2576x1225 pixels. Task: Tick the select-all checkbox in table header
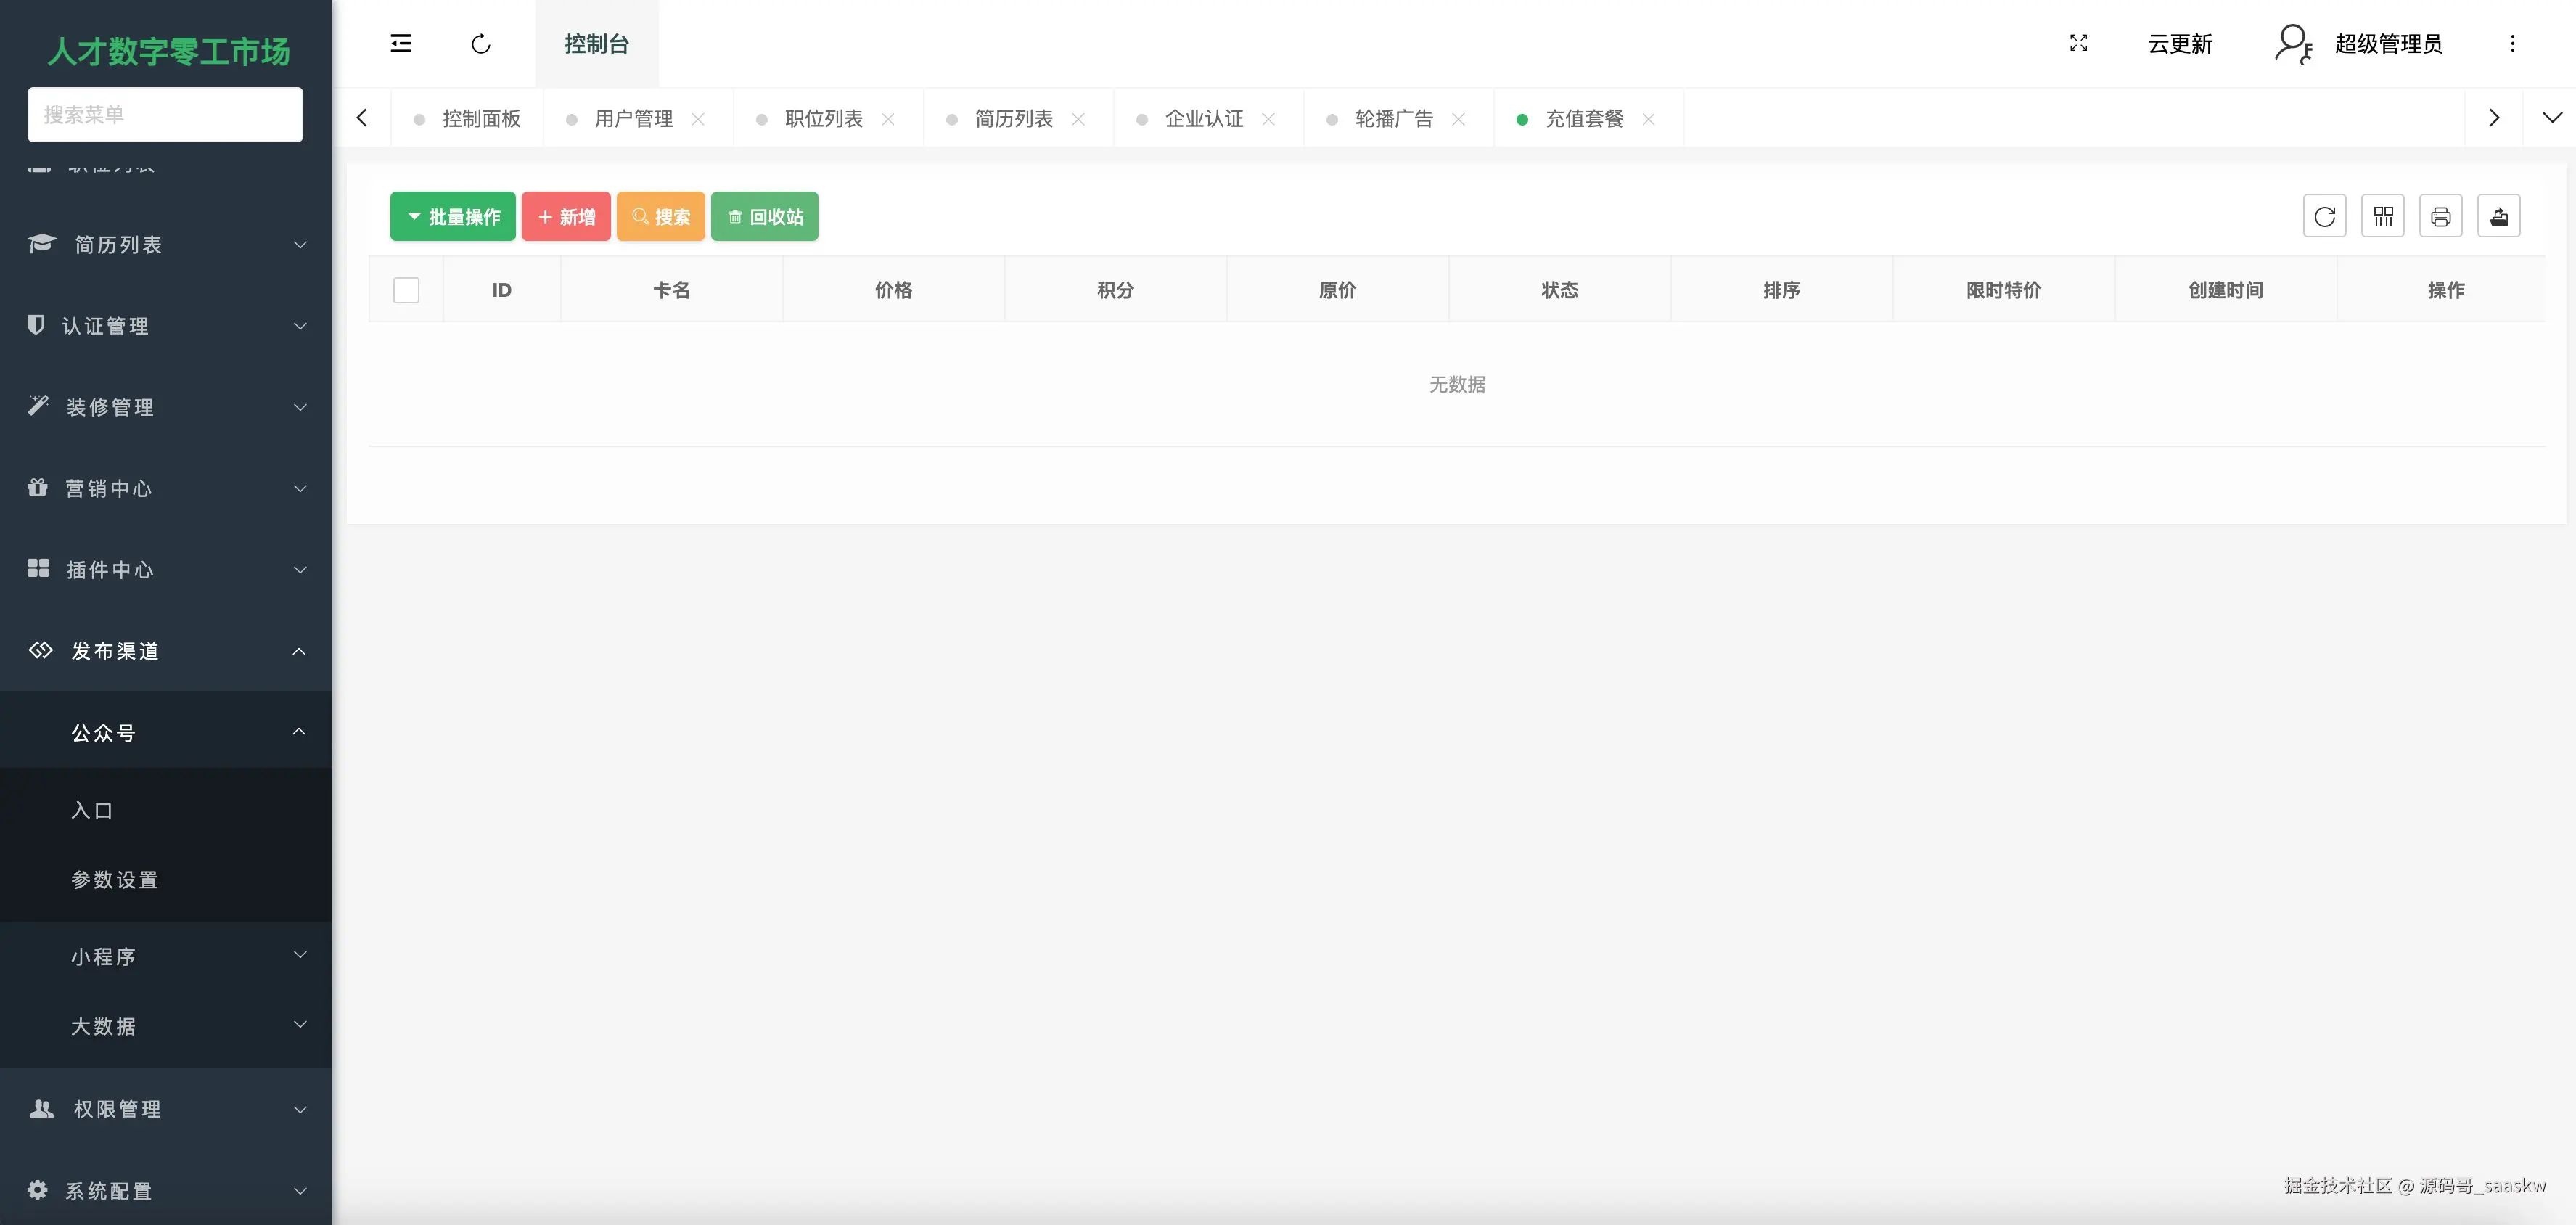(406, 290)
